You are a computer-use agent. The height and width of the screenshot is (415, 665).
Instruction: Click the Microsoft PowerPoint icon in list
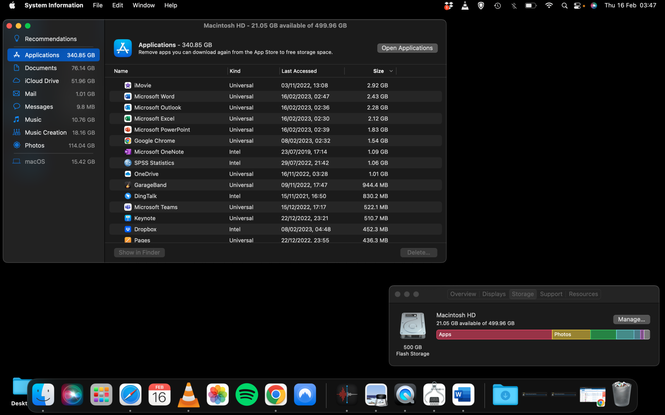pos(128,129)
